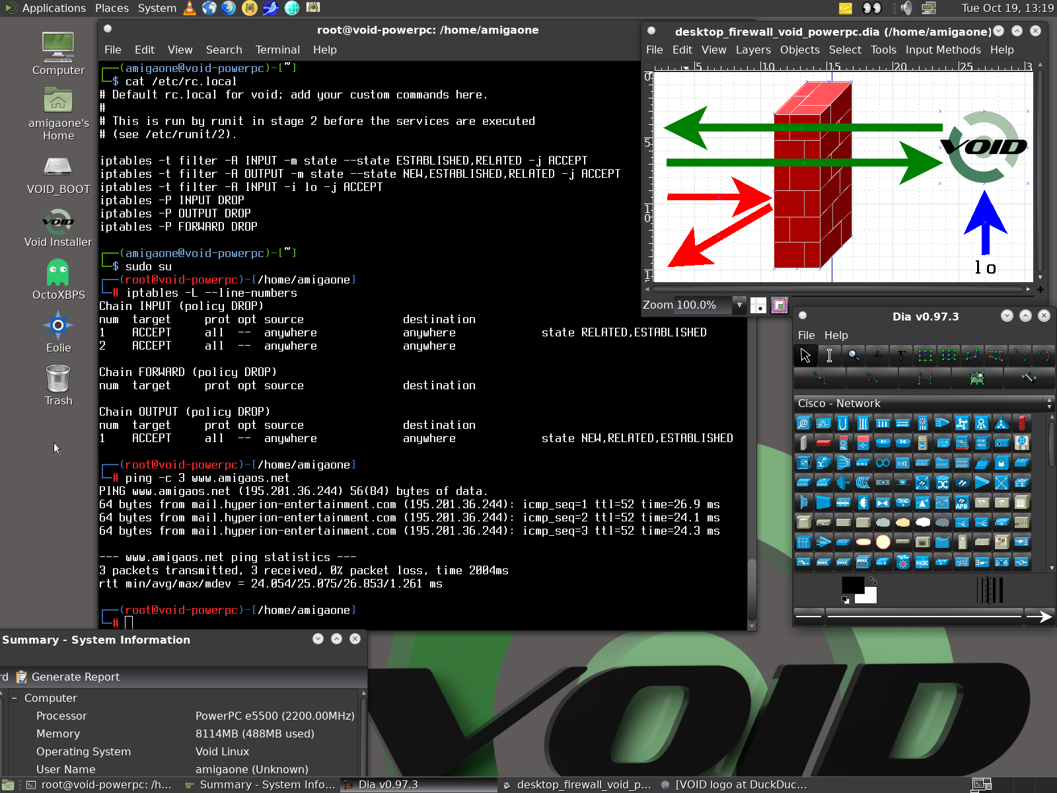The width and height of the screenshot is (1057, 793).
Task: Click Generate Report in System Information
Action: (67, 677)
